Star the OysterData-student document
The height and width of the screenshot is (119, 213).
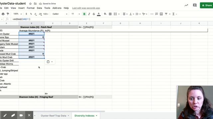click(30, 4)
